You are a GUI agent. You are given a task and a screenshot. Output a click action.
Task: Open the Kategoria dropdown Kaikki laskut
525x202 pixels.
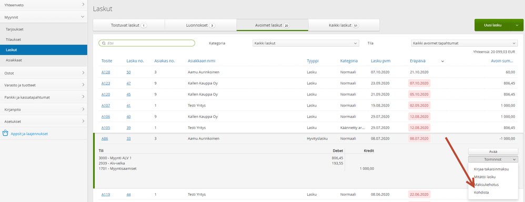coord(305,44)
